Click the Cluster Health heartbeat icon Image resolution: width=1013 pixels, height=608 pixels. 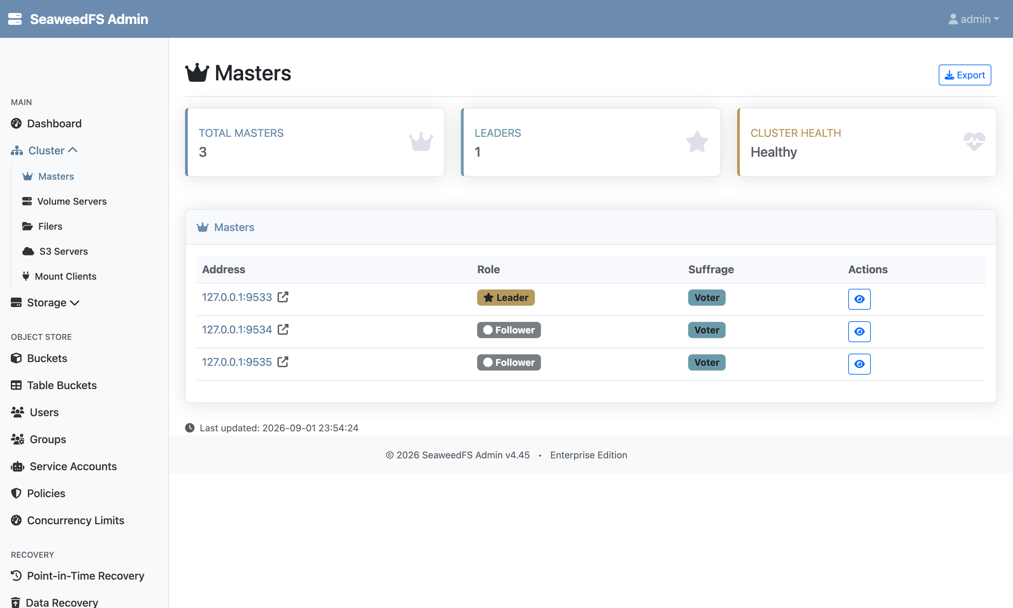(974, 142)
